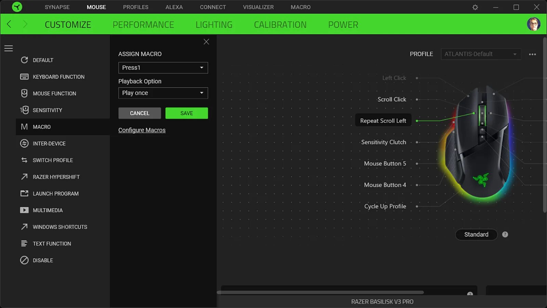Select the Default reset icon
This screenshot has width=547, height=308.
24,60
